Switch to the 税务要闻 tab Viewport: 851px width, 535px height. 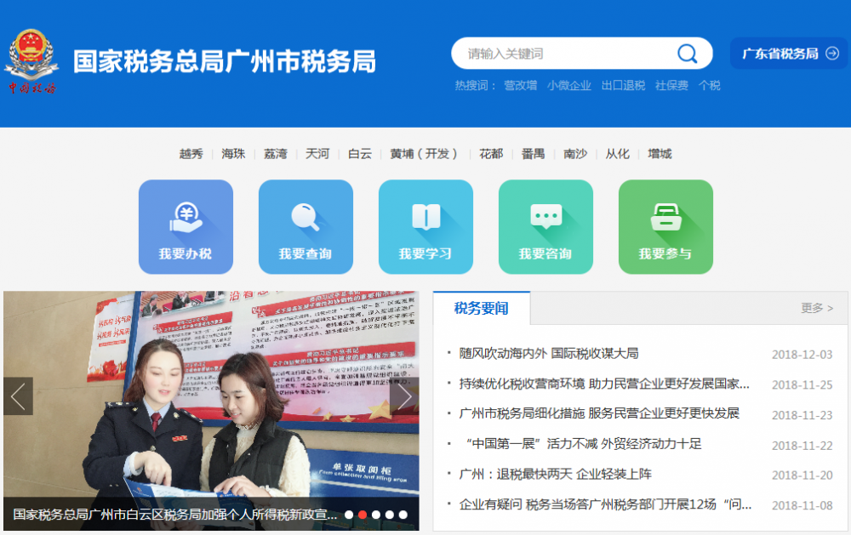(x=481, y=308)
